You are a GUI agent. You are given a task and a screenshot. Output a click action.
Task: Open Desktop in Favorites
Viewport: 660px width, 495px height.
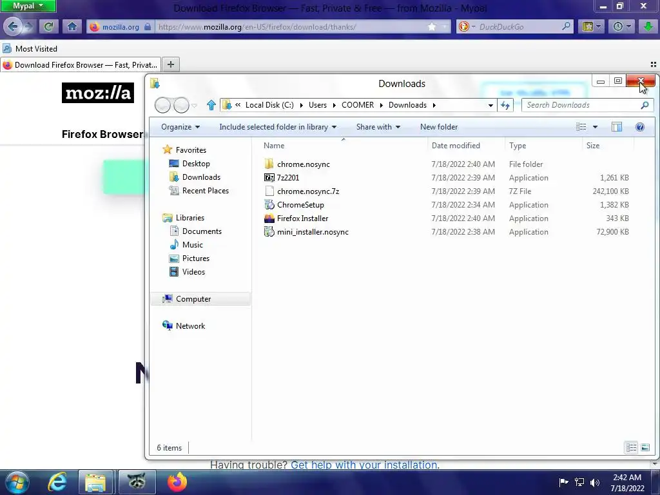coord(189,163)
